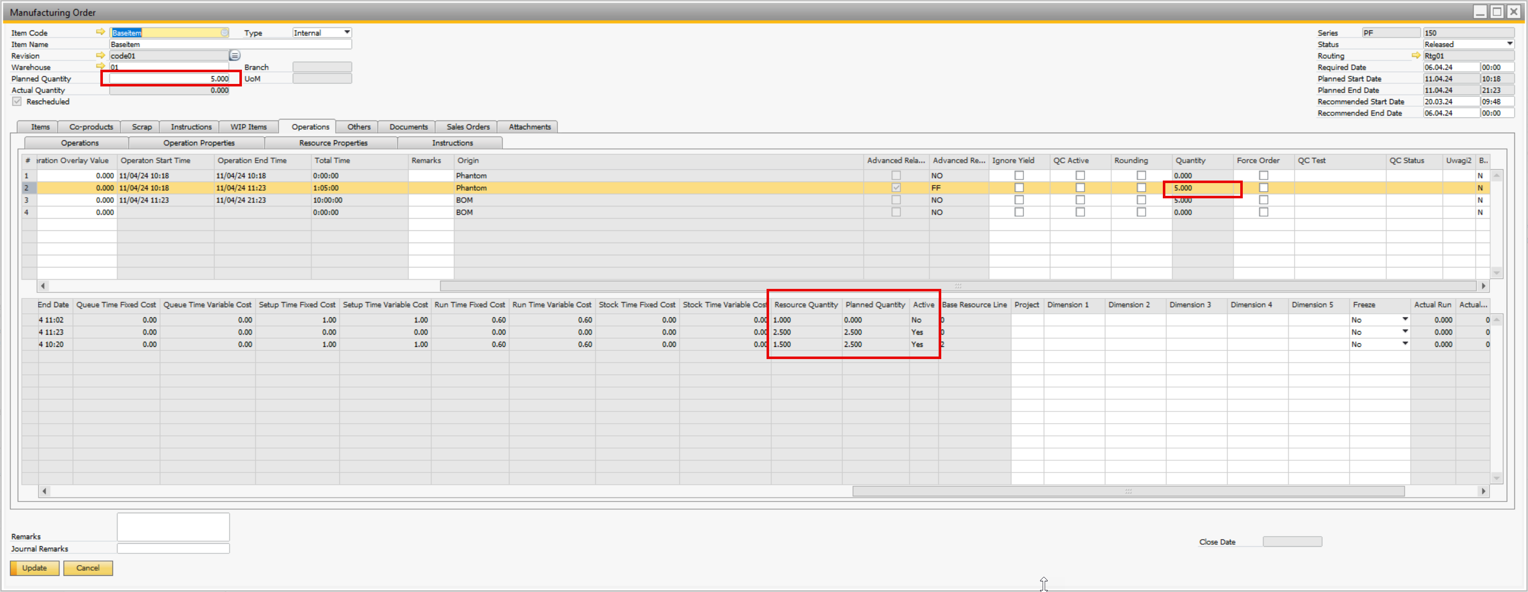Click the drill-down arrow beside Warehouse
The height and width of the screenshot is (592, 1528).
click(x=101, y=66)
